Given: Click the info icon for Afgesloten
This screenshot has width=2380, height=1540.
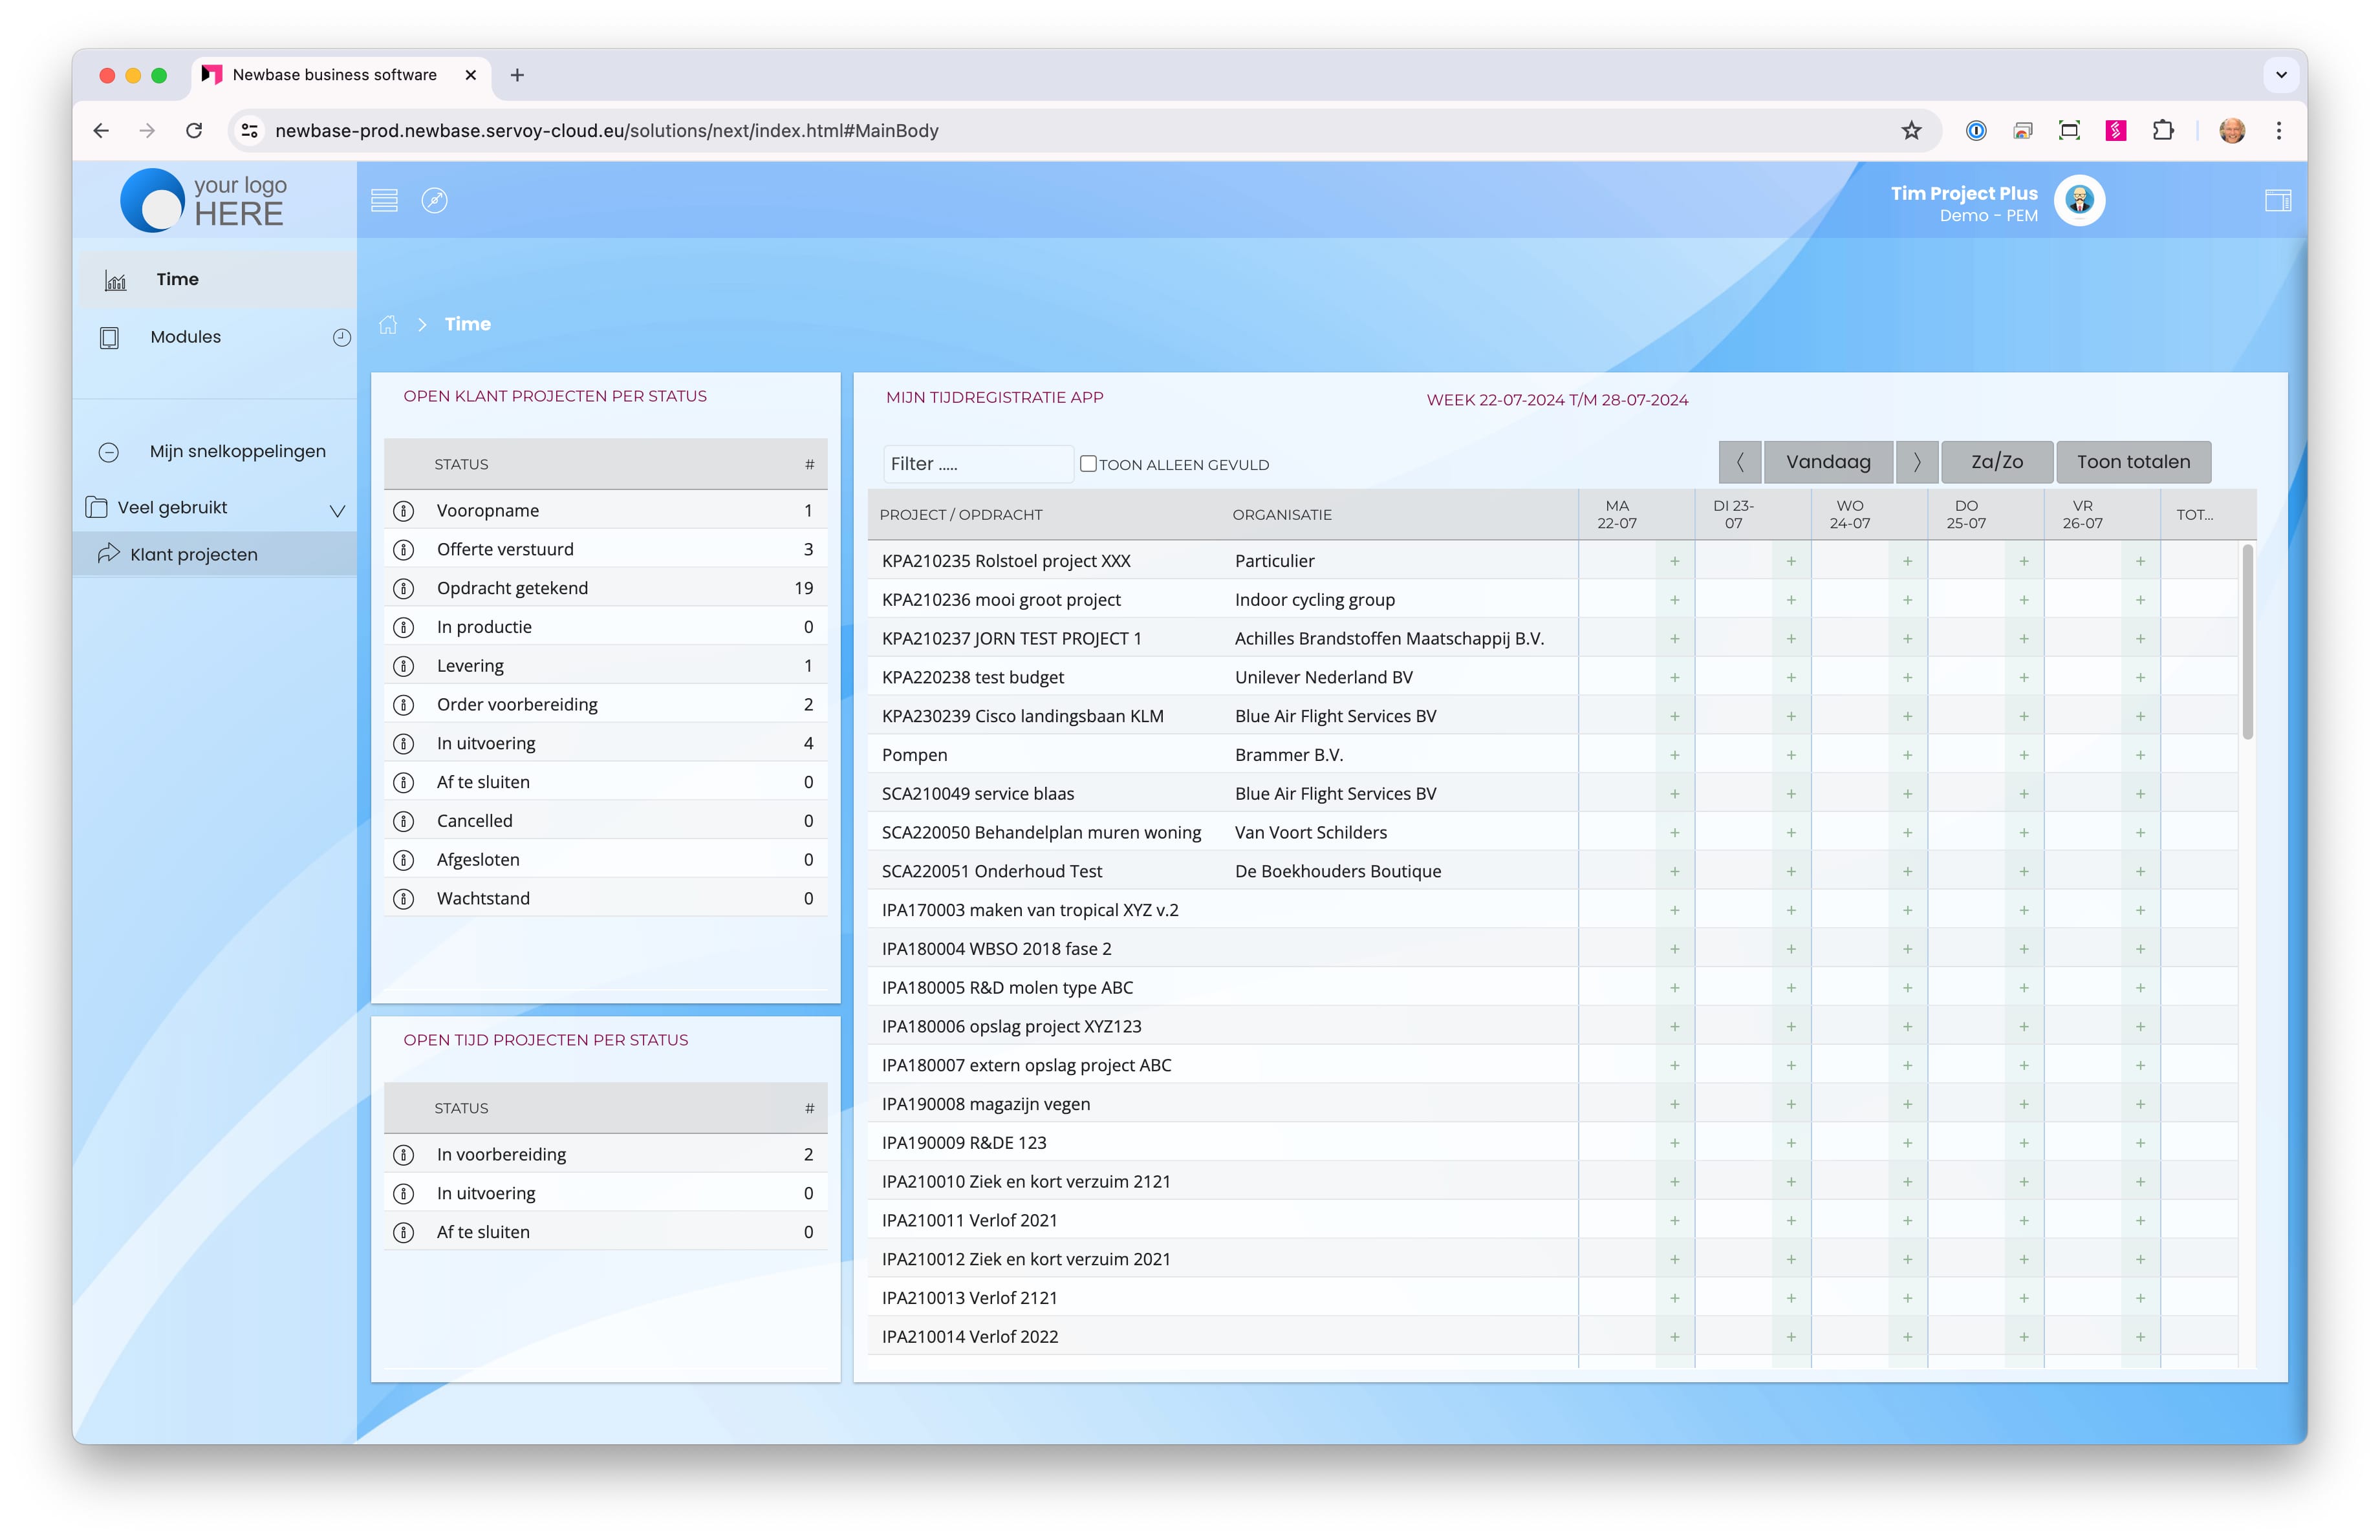Looking at the screenshot, I should coord(404,859).
